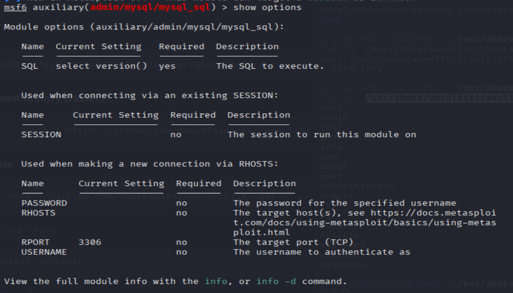Screen dimensions: 513x293
Task: Click the 'new connection via RHOSTS' heading
Action: (x=149, y=164)
